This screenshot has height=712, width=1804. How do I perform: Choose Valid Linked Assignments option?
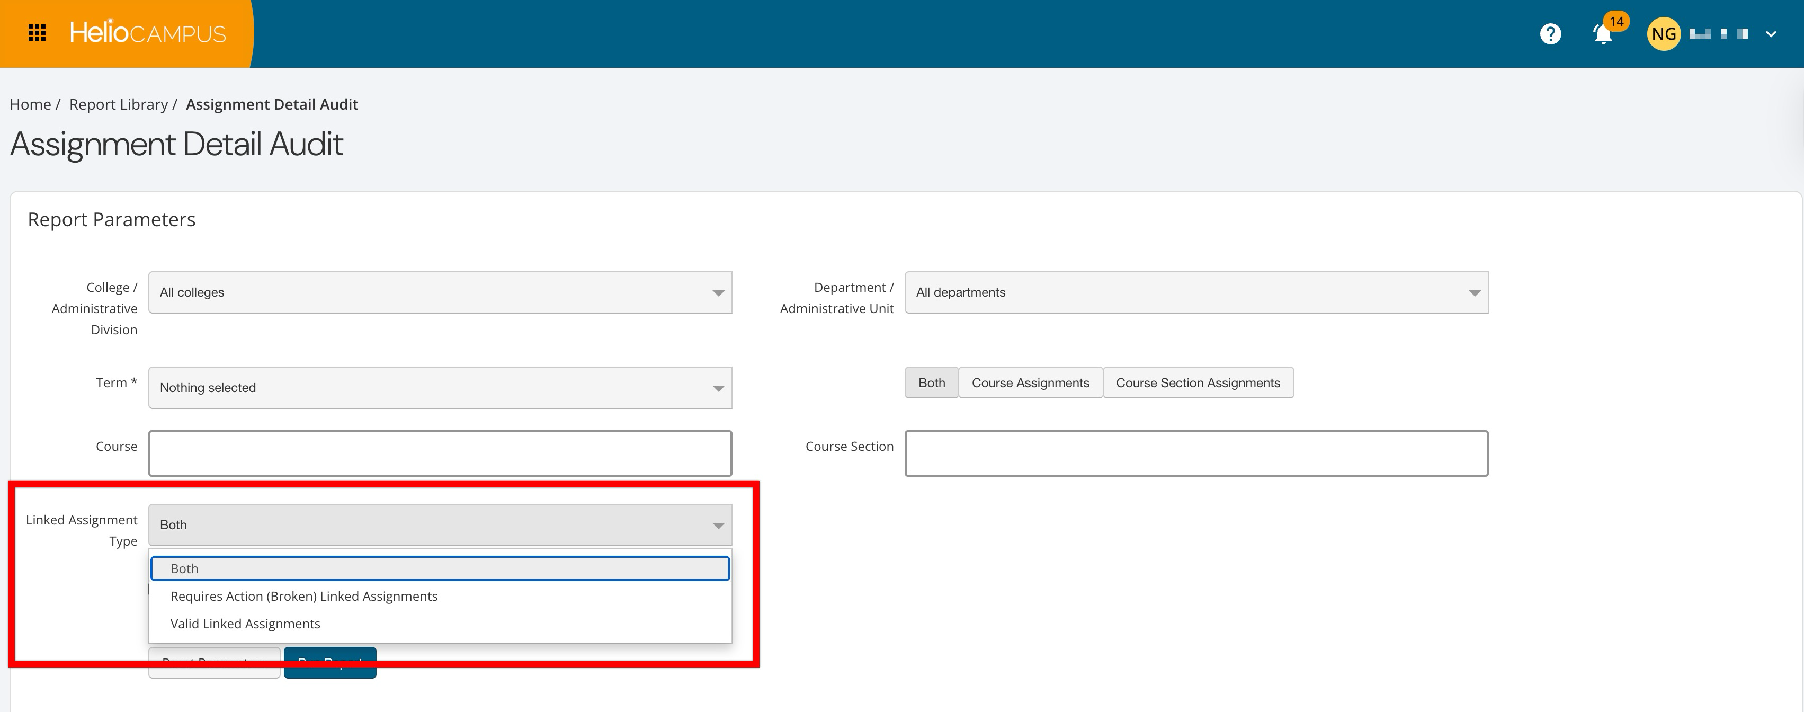tap(245, 624)
